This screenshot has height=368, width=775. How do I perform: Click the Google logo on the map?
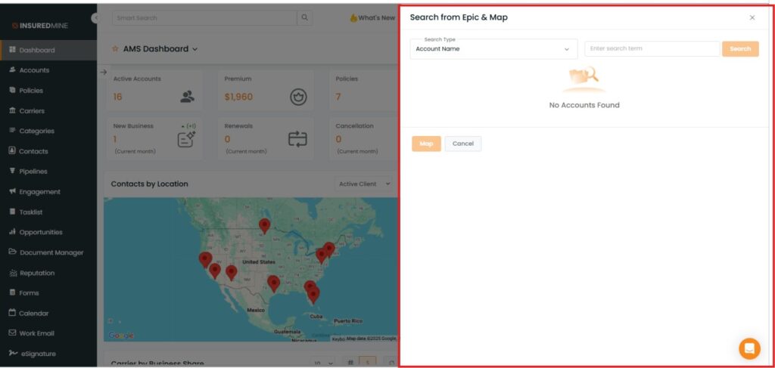coord(121,336)
